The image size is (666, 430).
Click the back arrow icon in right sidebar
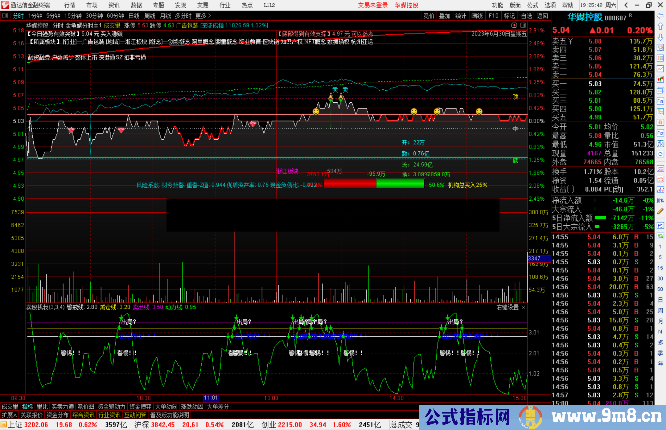coord(660,16)
